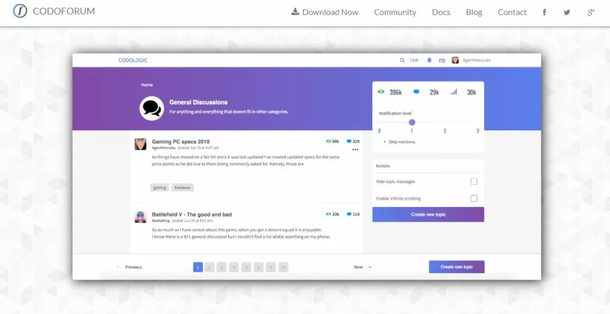The image size is (610, 314).
Task: Open the Community menu item
Action: point(395,12)
